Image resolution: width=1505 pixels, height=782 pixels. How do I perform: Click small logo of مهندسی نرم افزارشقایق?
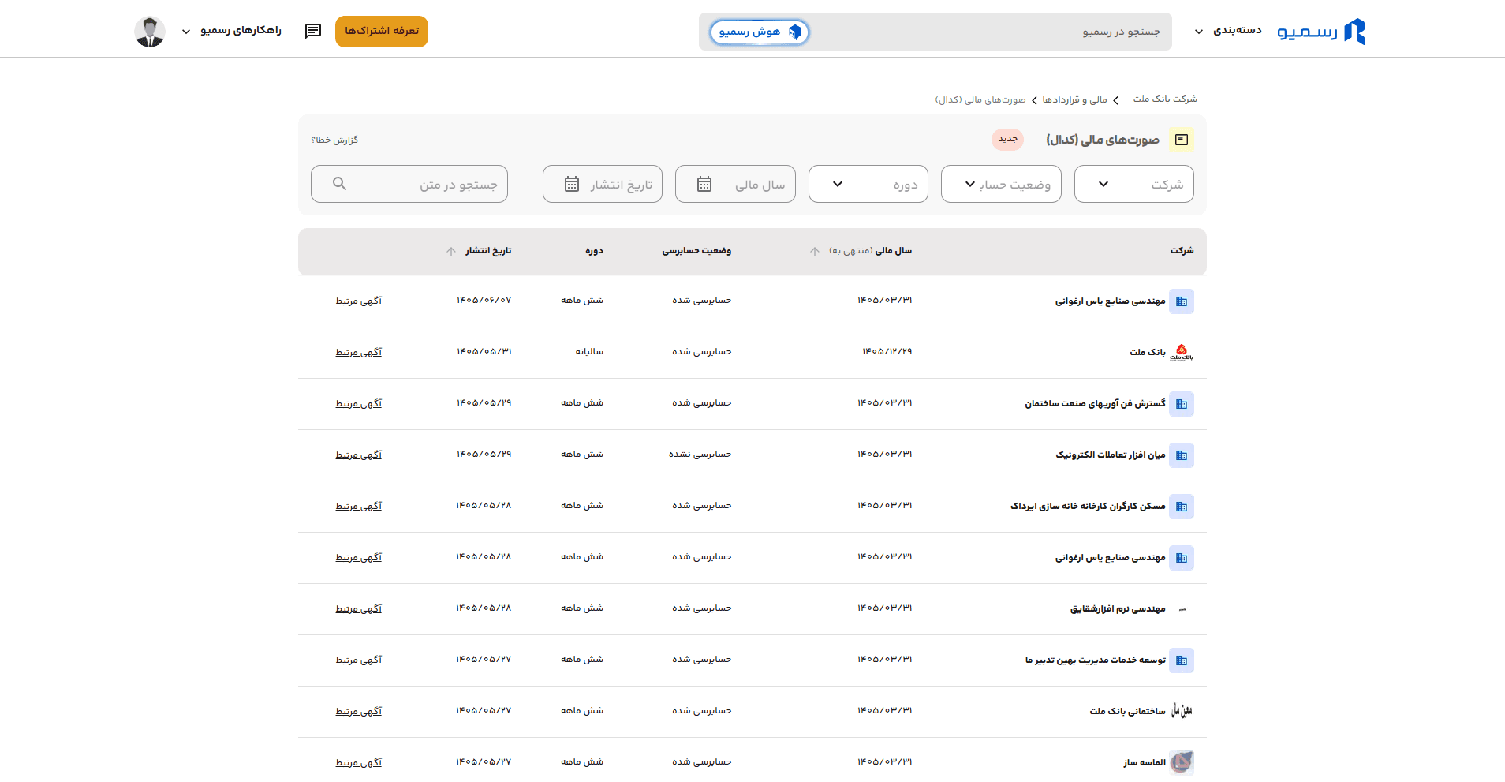click(1182, 609)
